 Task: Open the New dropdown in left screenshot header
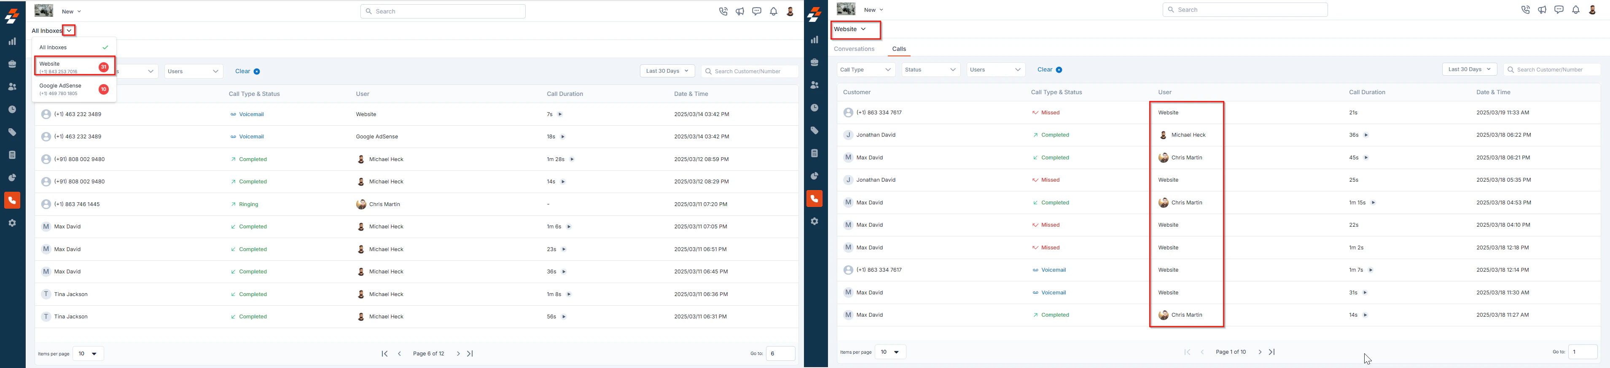point(71,11)
